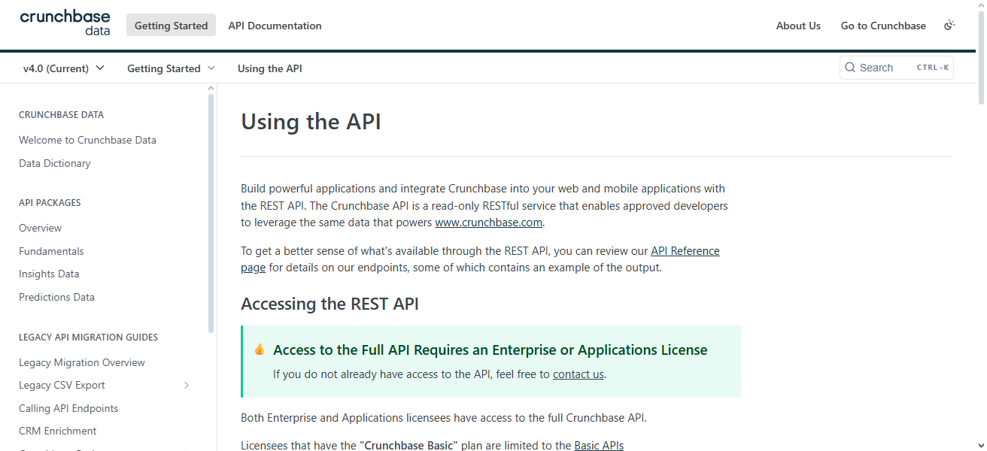The height and width of the screenshot is (451, 987).
Task: Click the sidebar scrollbar up arrow
Action: coord(211,87)
